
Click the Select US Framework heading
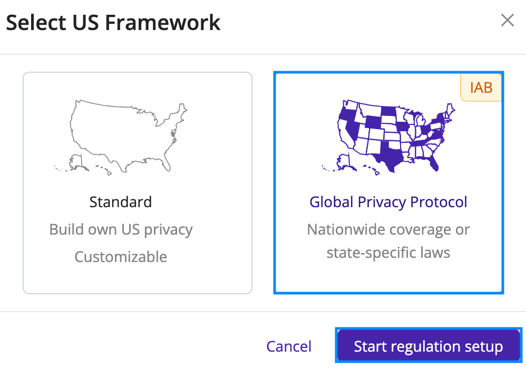pos(113,23)
